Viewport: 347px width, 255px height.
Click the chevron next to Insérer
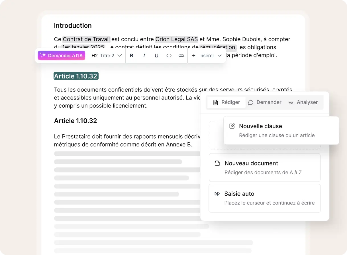[x=219, y=56]
